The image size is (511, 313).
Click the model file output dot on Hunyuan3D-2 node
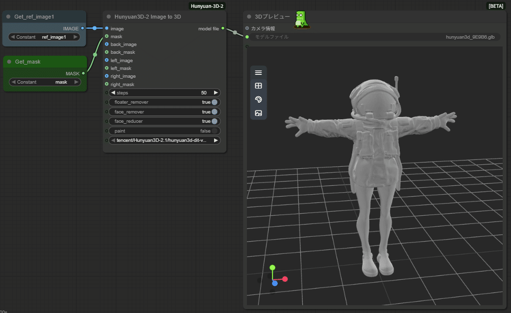223,28
